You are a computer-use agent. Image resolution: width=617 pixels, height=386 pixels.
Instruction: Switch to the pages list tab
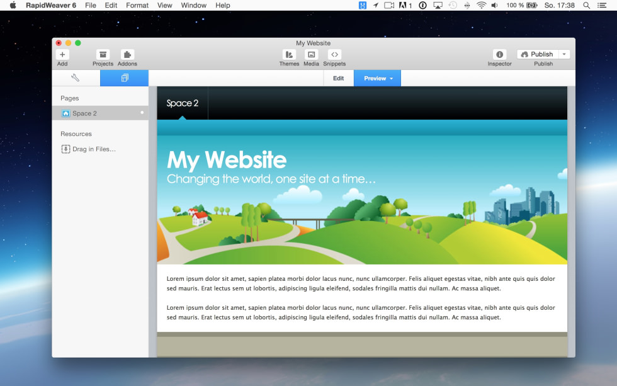pyautogui.click(x=125, y=78)
